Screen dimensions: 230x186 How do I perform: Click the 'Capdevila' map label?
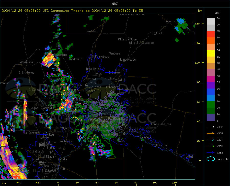76,59
